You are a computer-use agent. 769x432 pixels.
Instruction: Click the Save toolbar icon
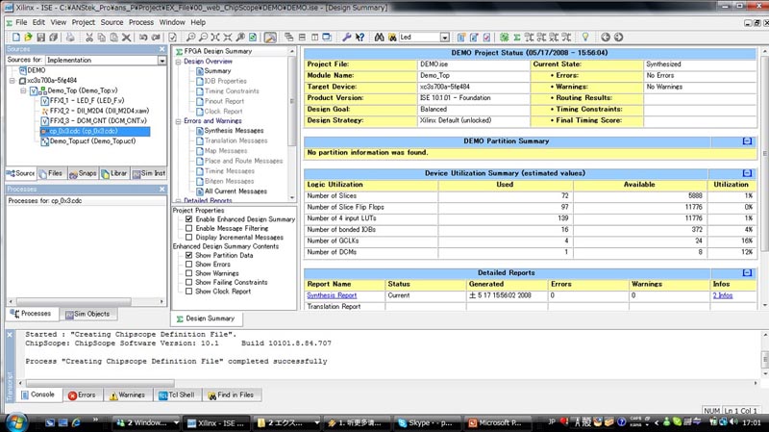coord(40,38)
